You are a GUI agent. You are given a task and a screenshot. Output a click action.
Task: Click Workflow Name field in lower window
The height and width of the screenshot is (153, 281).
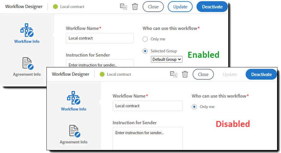pyautogui.click(x=147, y=106)
